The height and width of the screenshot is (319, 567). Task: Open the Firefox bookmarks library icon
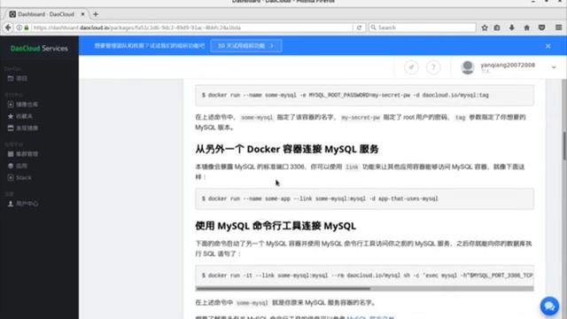click(497, 27)
